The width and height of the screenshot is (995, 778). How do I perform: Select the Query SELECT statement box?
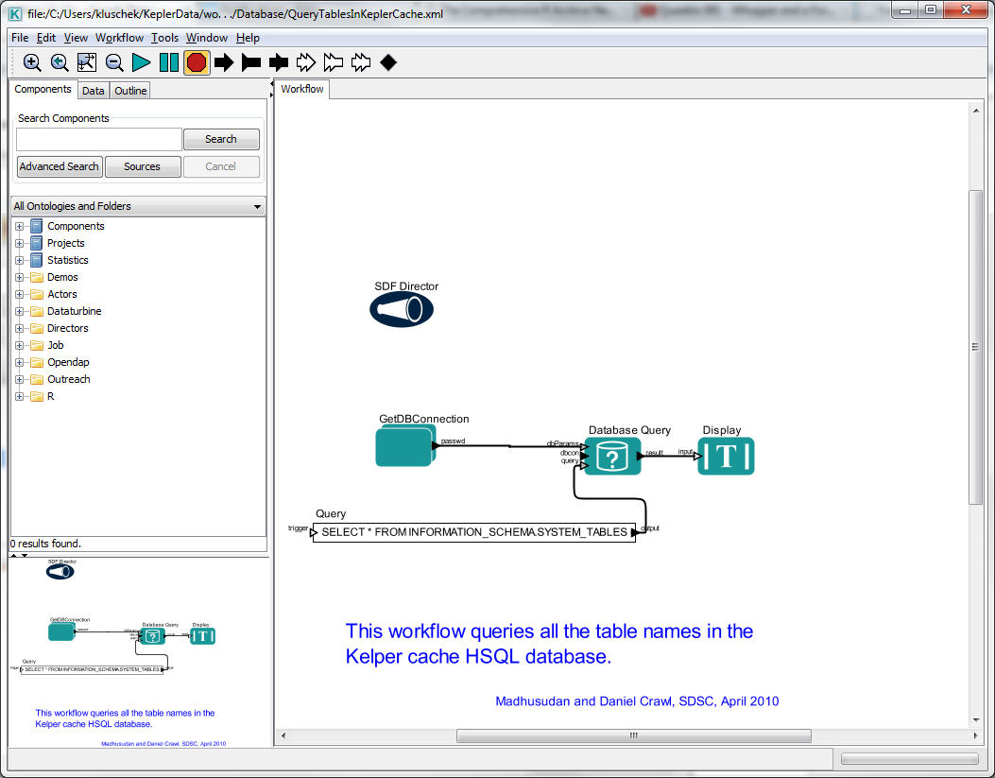click(474, 532)
